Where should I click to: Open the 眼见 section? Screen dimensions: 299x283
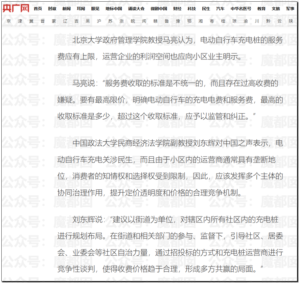point(95,9)
